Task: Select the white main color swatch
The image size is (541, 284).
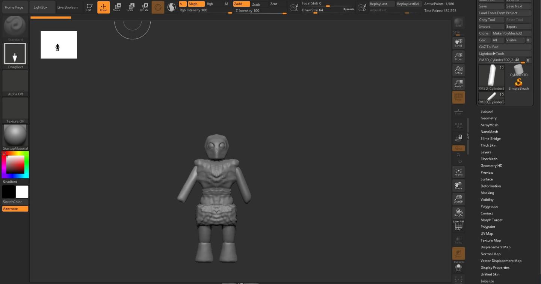Action: click(22, 192)
